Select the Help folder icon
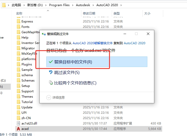This screenshot has width=187, height=136. [x=18, y=38]
